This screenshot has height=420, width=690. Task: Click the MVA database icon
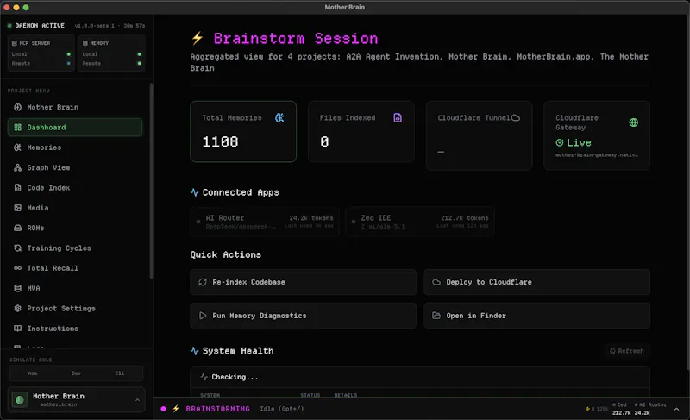[17, 288]
